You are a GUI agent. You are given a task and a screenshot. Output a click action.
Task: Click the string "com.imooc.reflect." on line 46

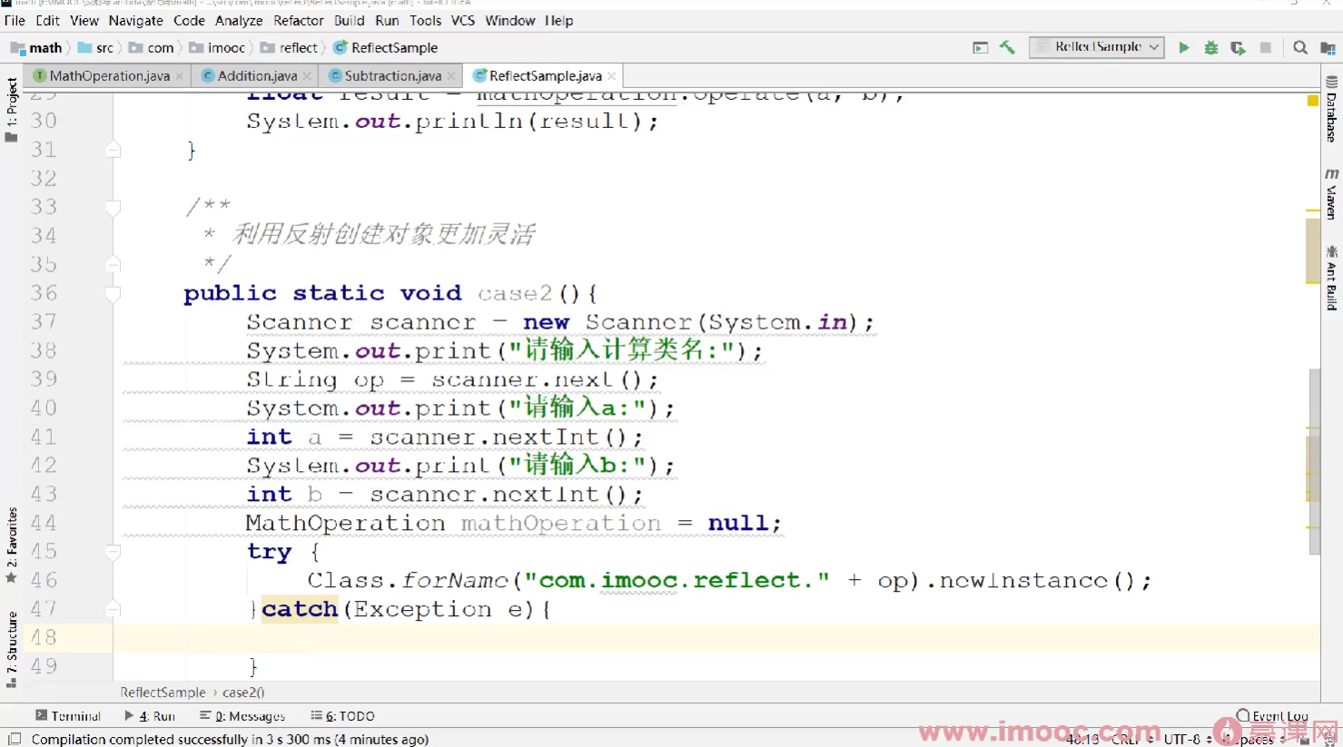pos(677,580)
